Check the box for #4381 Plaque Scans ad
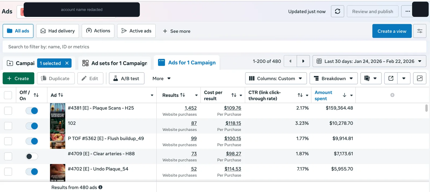The image size is (430, 192). (x=8, y=111)
